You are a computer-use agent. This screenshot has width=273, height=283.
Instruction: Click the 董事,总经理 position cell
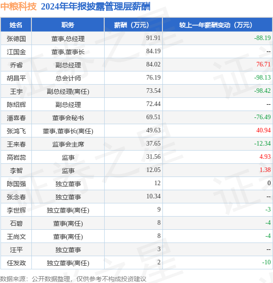68,39
